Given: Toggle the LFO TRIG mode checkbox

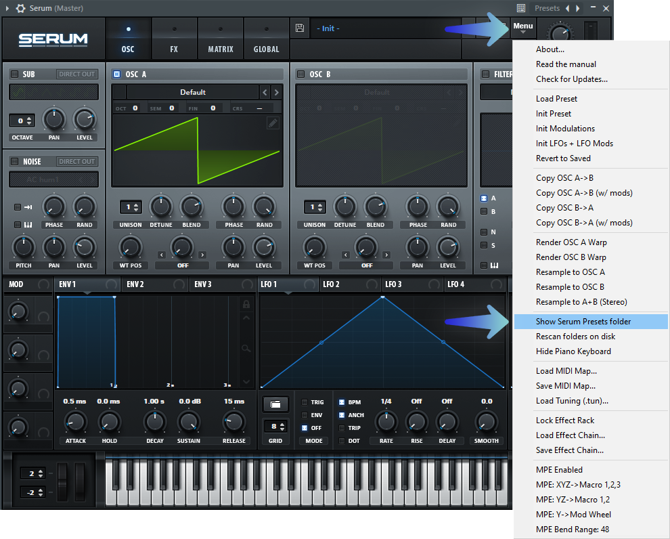Looking at the screenshot, I should click(x=305, y=402).
